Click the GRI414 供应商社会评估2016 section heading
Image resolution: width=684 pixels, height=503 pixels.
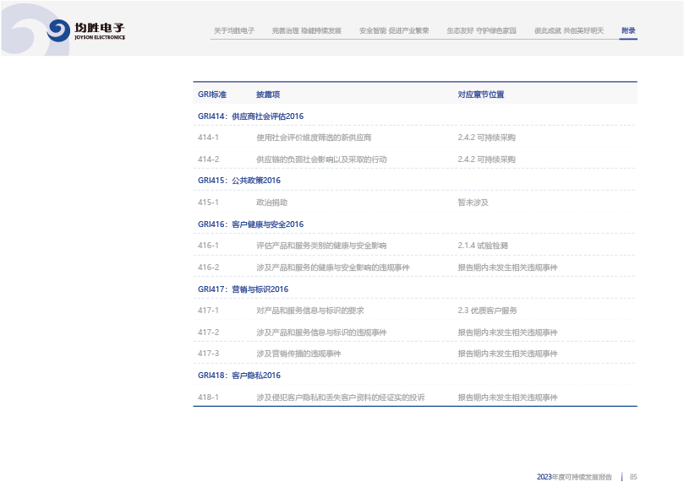(250, 116)
